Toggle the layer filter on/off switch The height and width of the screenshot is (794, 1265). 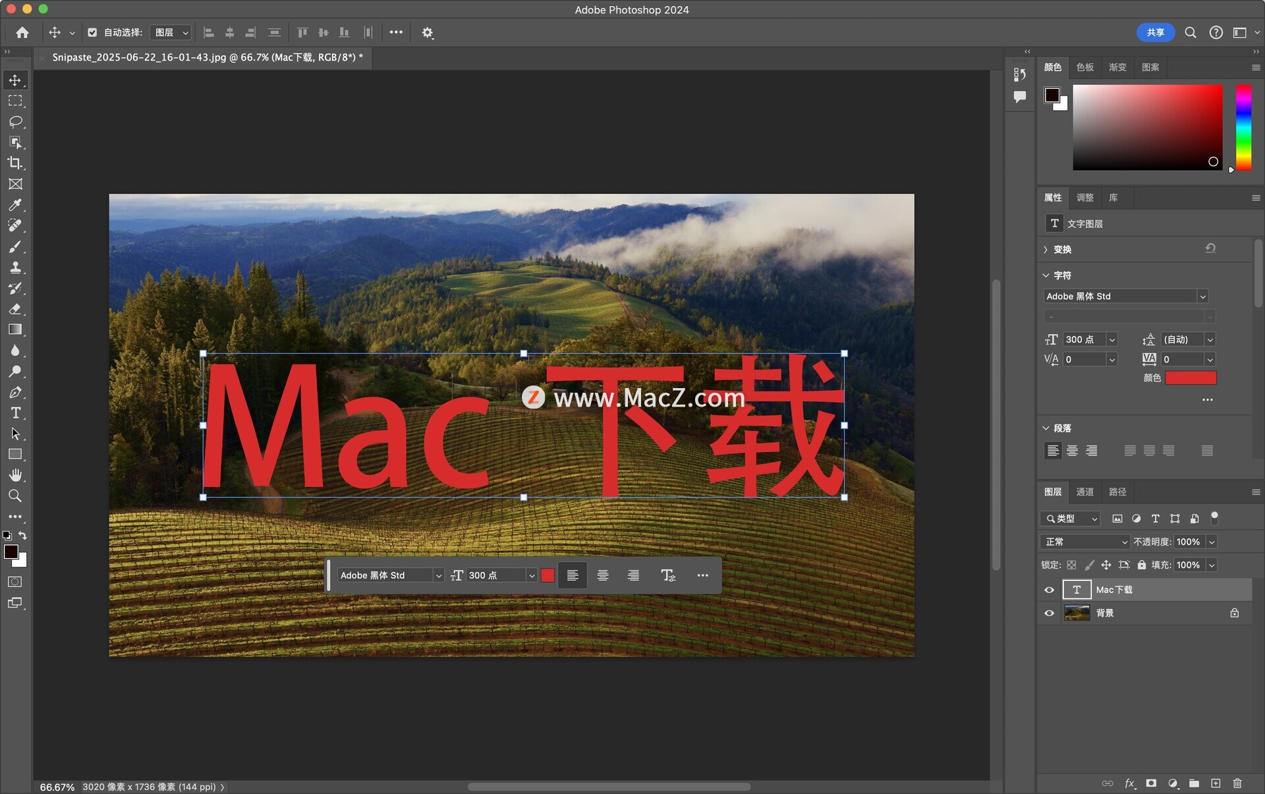[x=1215, y=518]
